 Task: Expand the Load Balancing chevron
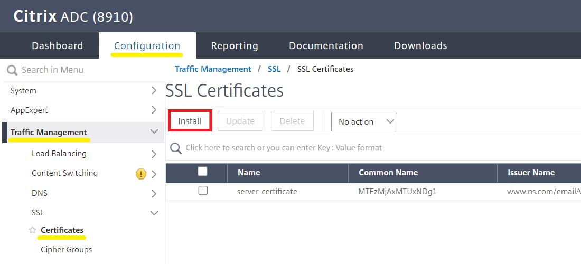pyautogui.click(x=154, y=154)
